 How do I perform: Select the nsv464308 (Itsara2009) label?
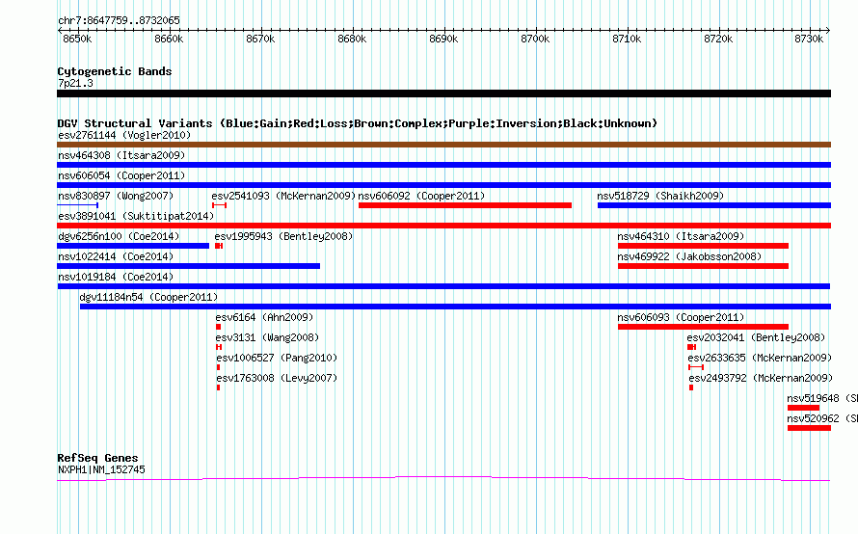(121, 155)
